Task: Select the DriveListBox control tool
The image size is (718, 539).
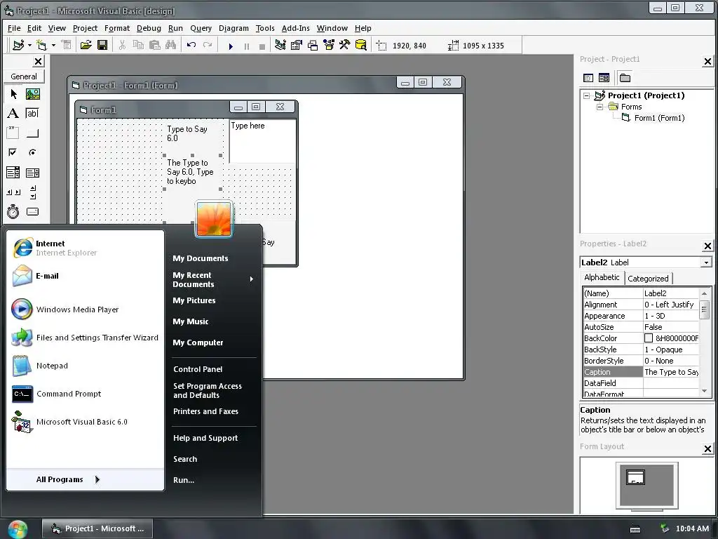Action: [32, 211]
